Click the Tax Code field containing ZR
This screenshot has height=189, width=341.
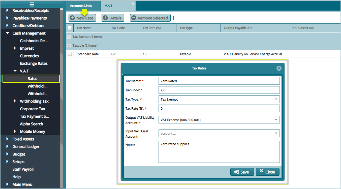coord(219,90)
